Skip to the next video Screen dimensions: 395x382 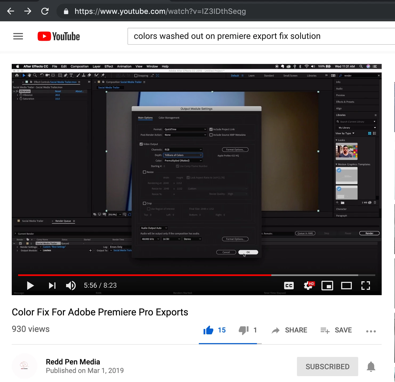pos(52,286)
